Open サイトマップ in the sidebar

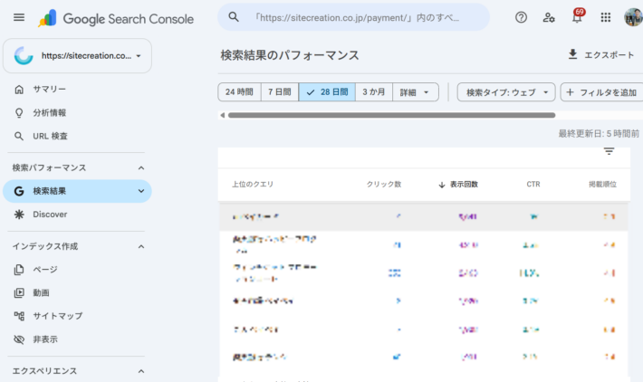click(x=58, y=316)
